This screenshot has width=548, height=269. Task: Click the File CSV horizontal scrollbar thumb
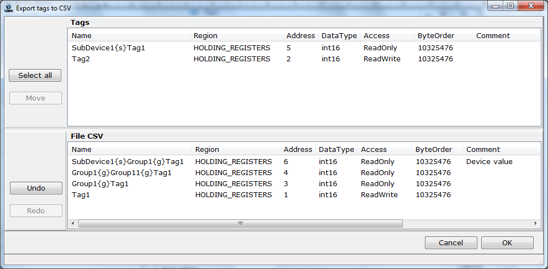pyautogui.click(x=241, y=223)
